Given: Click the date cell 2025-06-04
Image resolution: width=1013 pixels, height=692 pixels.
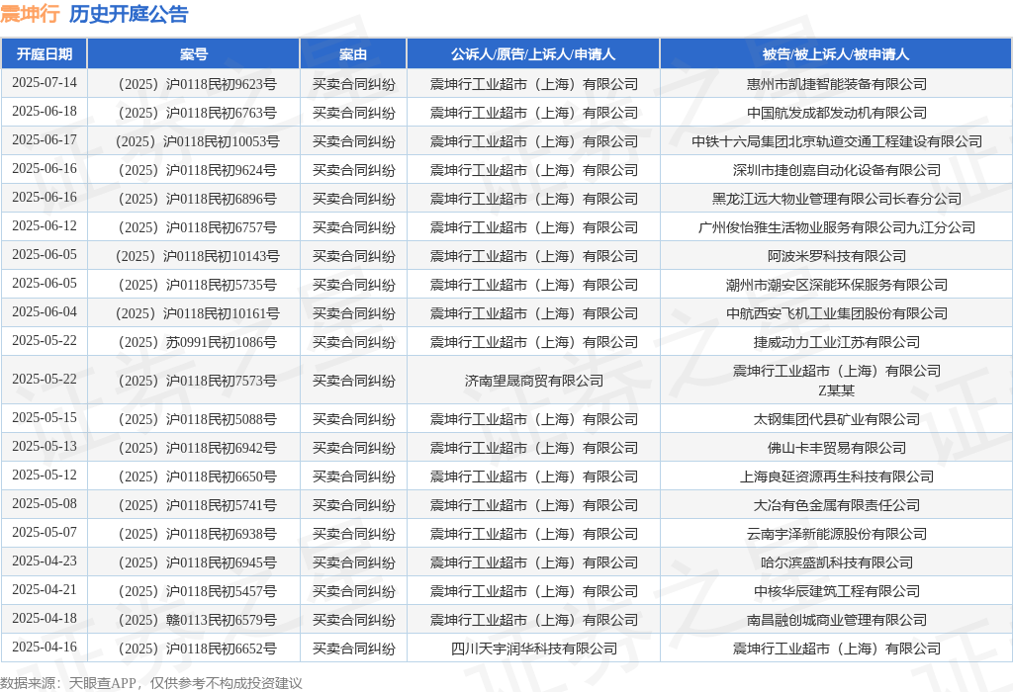Looking at the screenshot, I should click(x=44, y=311).
